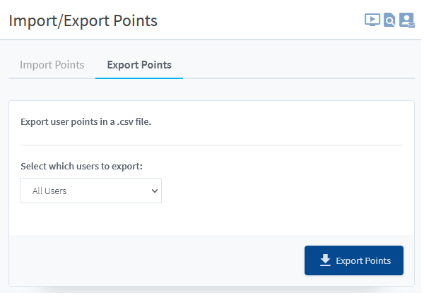Click the 'Export user points in a .csv file.' text
424x300 pixels.
86,122
